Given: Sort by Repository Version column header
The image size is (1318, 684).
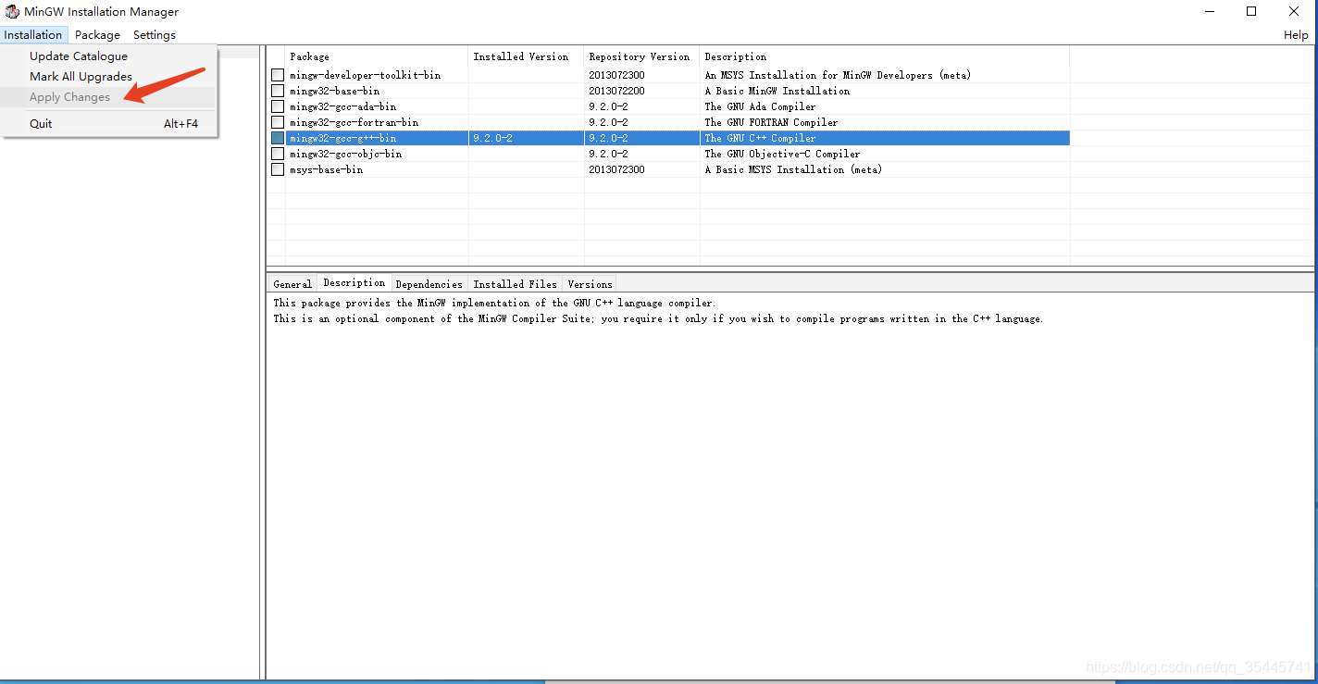Looking at the screenshot, I should click(641, 56).
